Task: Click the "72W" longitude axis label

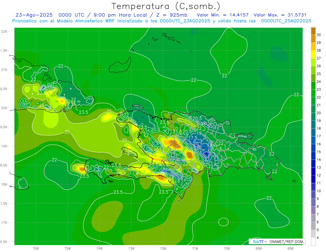Action: (163, 248)
